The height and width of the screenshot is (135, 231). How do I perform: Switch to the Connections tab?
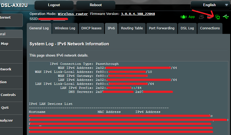tap(210, 28)
